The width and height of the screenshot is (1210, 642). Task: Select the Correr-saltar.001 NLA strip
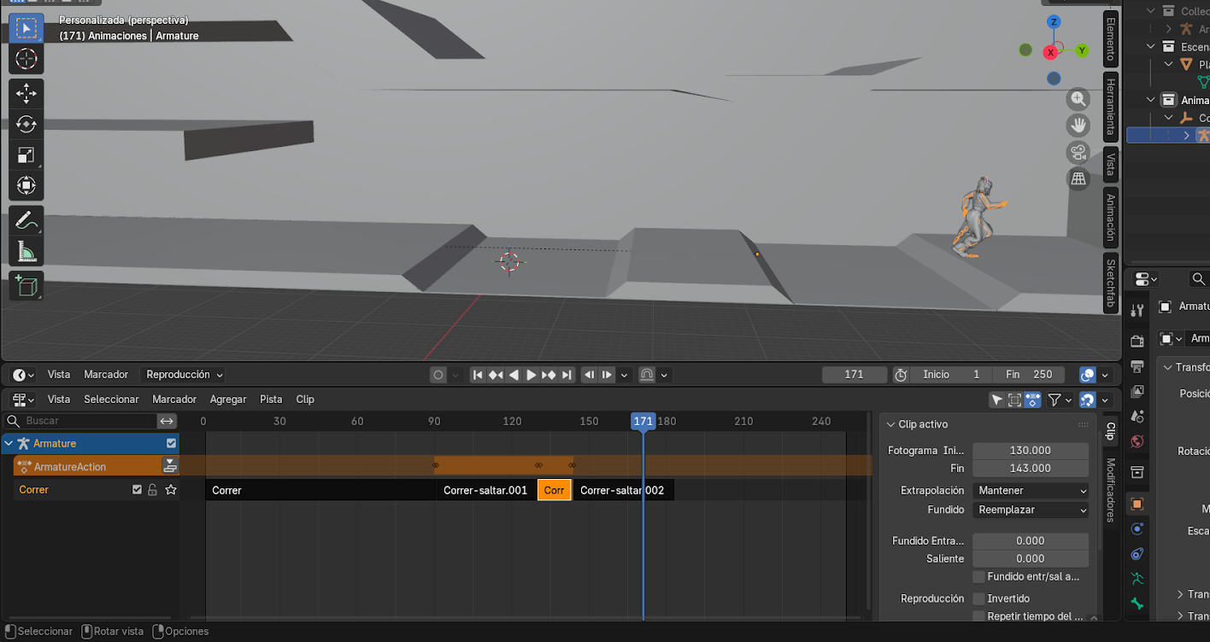(485, 490)
